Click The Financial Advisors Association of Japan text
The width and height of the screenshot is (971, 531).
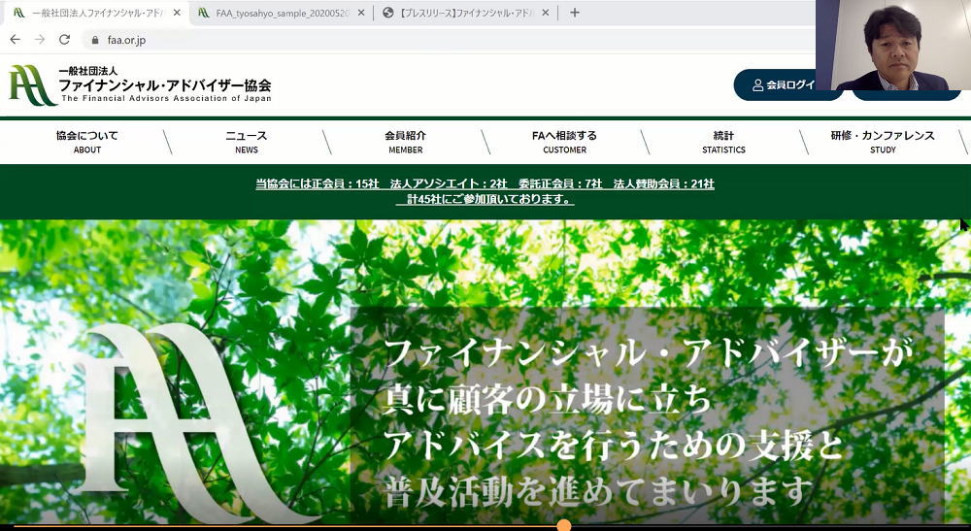pos(166,98)
